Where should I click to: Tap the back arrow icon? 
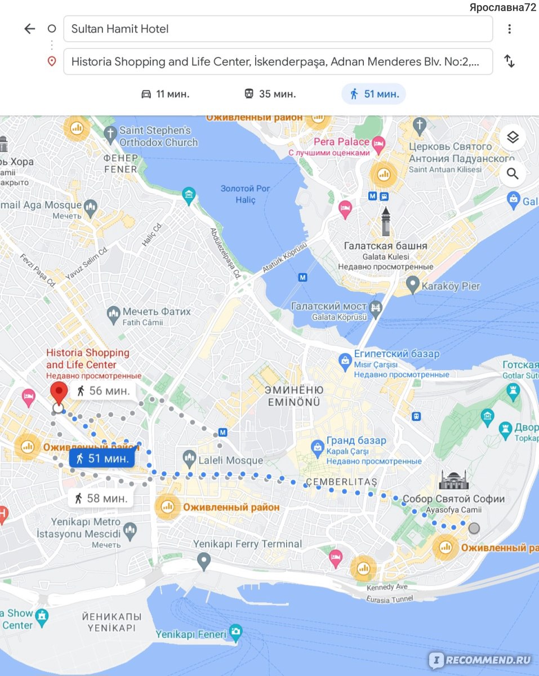point(30,29)
